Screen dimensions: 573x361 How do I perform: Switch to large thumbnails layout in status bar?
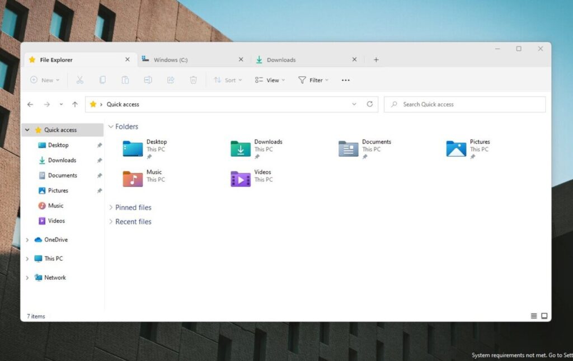[543, 316]
